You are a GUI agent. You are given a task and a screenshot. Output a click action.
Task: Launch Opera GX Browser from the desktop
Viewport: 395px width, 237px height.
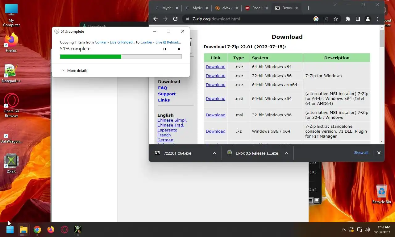(x=11, y=105)
